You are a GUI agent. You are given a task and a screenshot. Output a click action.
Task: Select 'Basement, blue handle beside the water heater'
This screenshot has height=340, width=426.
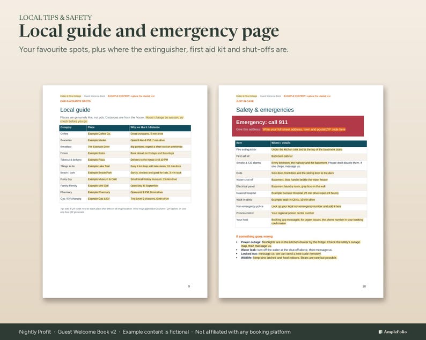(299, 180)
